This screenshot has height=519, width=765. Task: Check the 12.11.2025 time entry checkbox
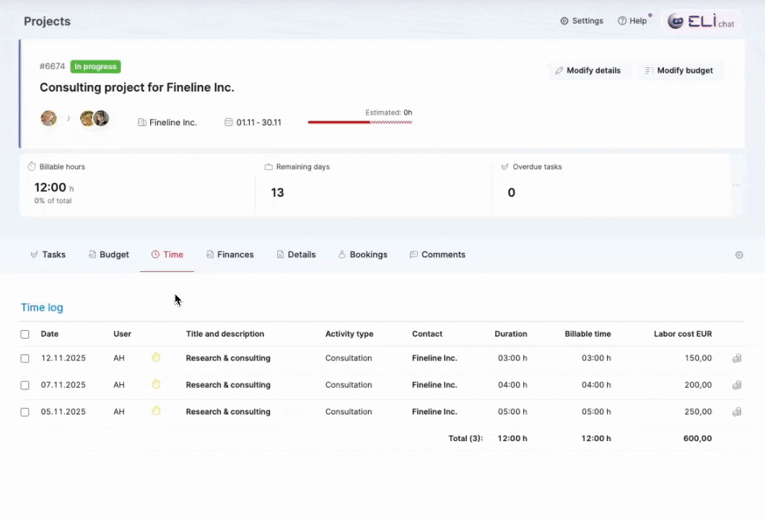click(25, 358)
